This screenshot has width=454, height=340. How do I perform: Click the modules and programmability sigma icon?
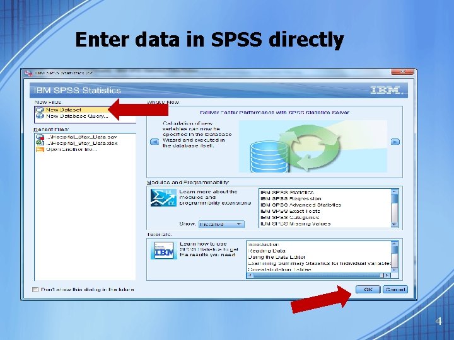click(163, 198)
